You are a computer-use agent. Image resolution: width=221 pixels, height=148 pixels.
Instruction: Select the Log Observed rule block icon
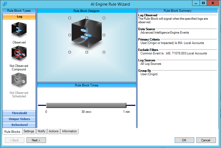coord(19,30)
